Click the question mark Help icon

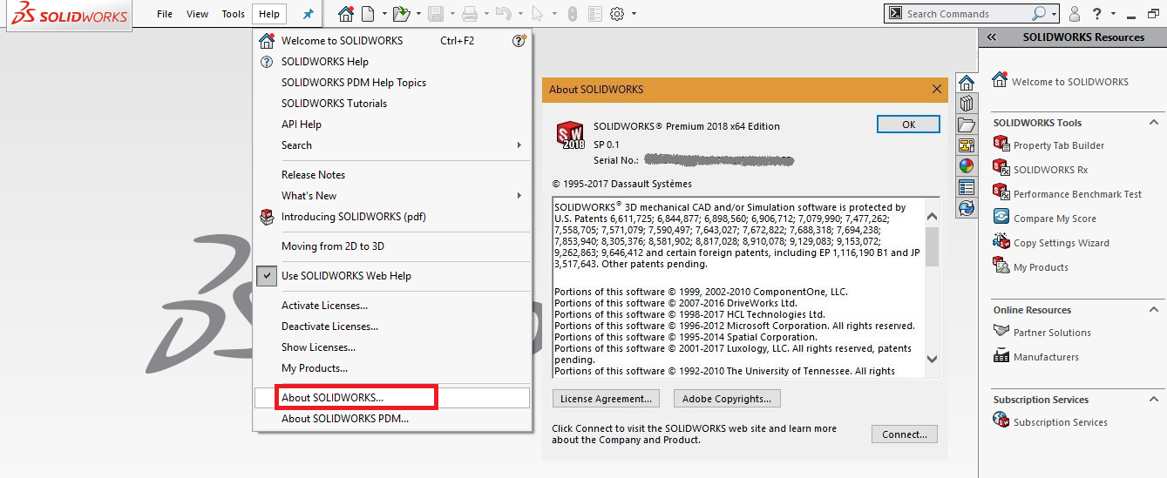(1096, 14)
